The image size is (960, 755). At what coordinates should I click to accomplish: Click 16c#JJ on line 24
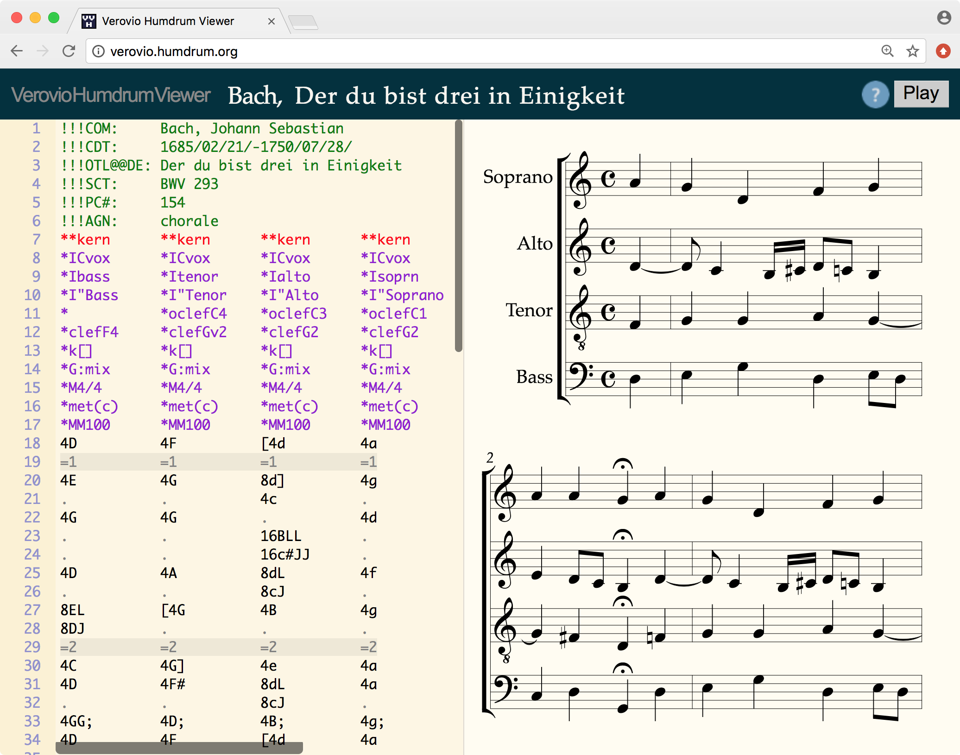pyautogui.click(x=285, y=554)
